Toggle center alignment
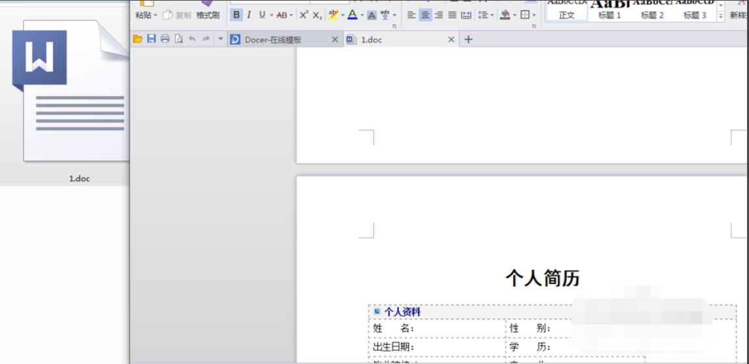Image resolution: width=749 pixels, height=364 pixels. [425, 15]
